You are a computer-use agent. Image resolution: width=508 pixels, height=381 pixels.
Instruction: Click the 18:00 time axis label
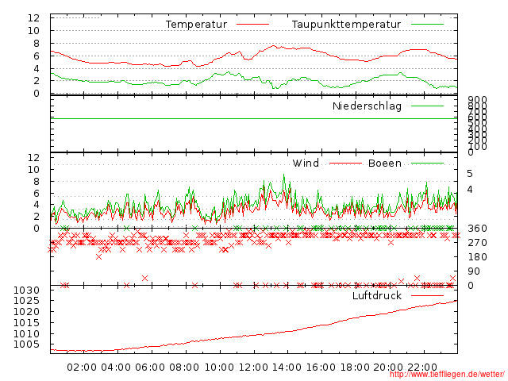point(355,368)
